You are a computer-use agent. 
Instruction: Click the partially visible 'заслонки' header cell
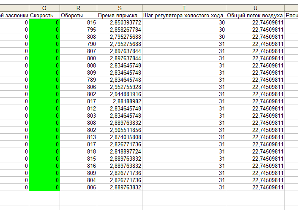tap(14, 15)
